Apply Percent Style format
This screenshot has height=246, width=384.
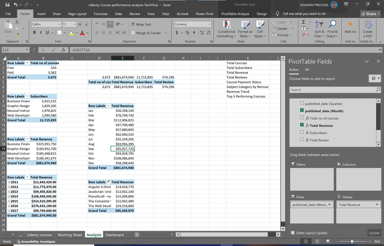[188, 33]
